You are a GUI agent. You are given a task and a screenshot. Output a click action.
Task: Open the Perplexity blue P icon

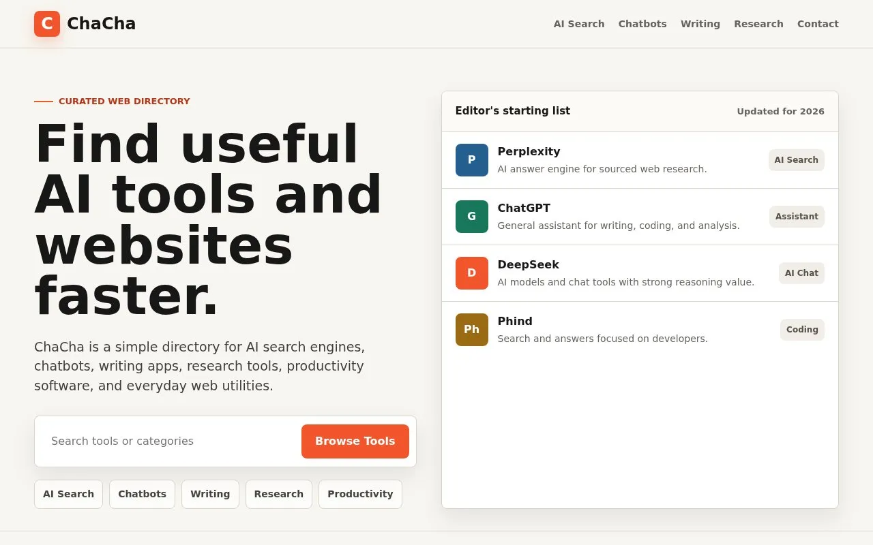[x=472, y=160]
